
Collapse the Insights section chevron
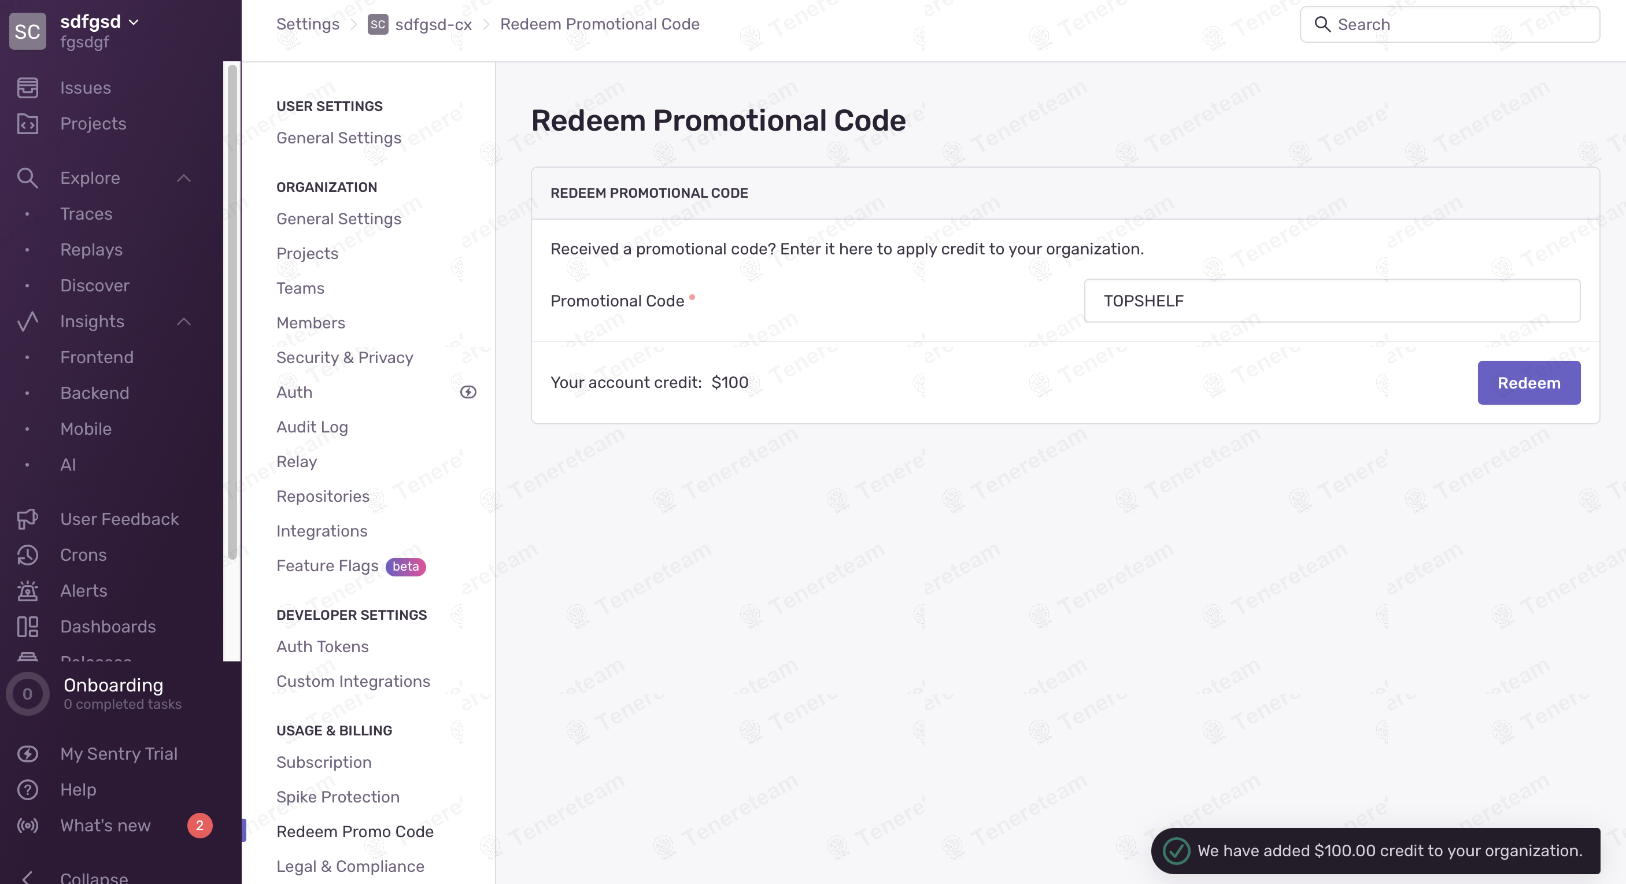[184, 321]
